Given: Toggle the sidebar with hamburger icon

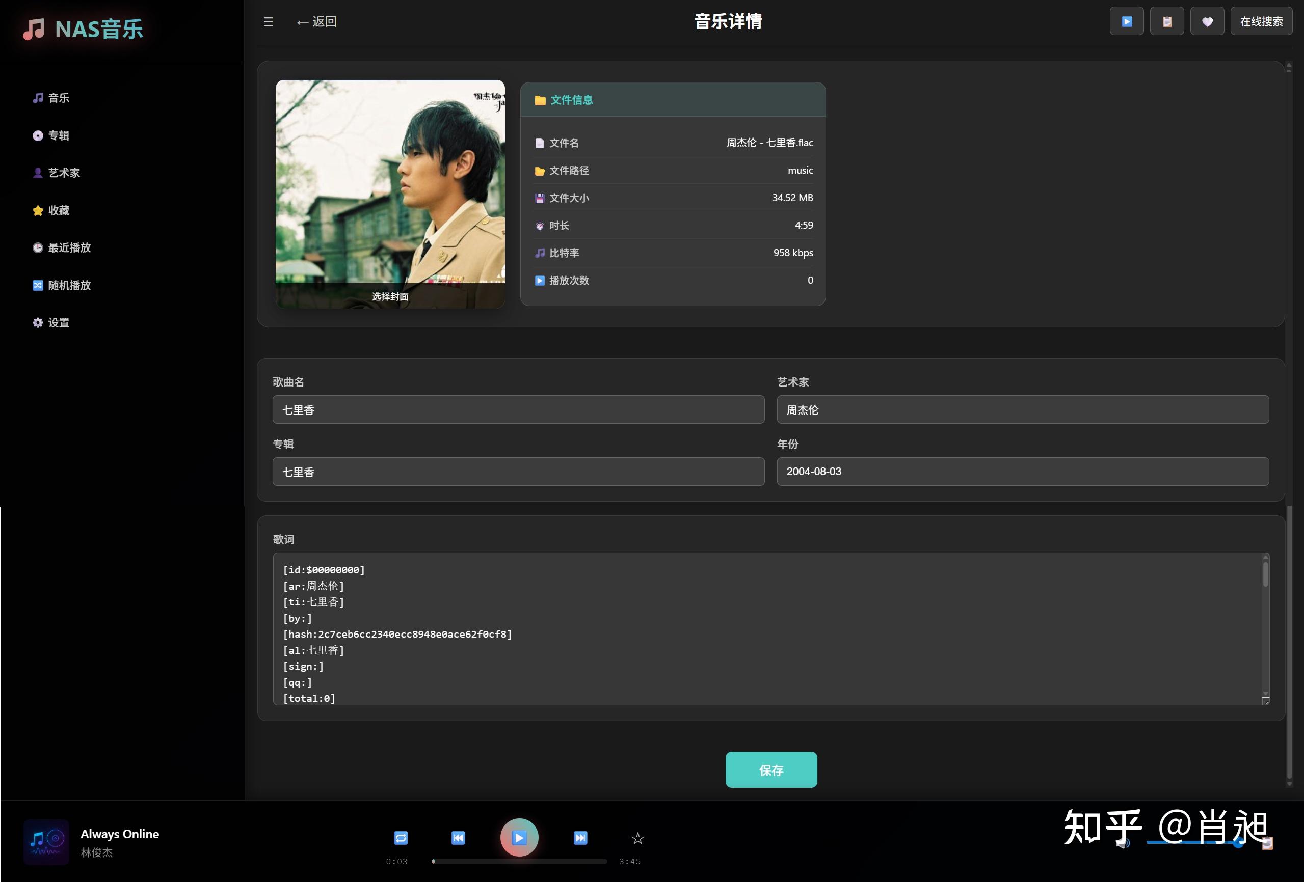Looking at the screenshot, I should coord(268,21).
